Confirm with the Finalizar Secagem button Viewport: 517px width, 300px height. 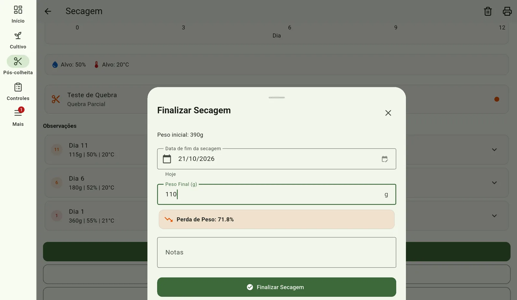pyautogui.click(x=277, y=287)
